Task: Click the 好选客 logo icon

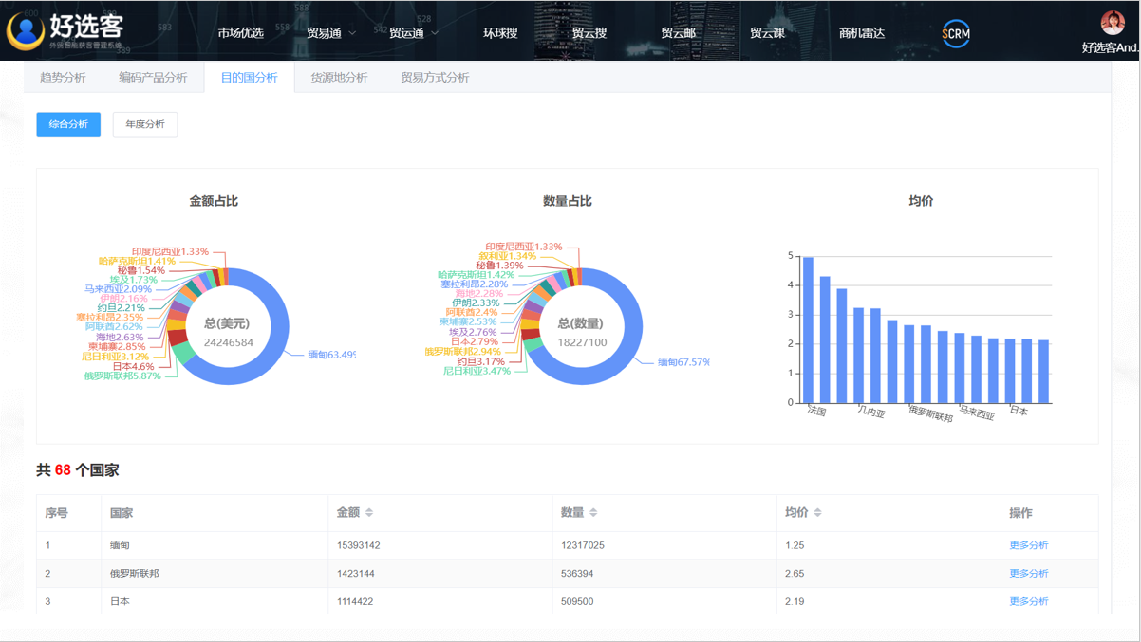Action: click(x=26, y=31)
